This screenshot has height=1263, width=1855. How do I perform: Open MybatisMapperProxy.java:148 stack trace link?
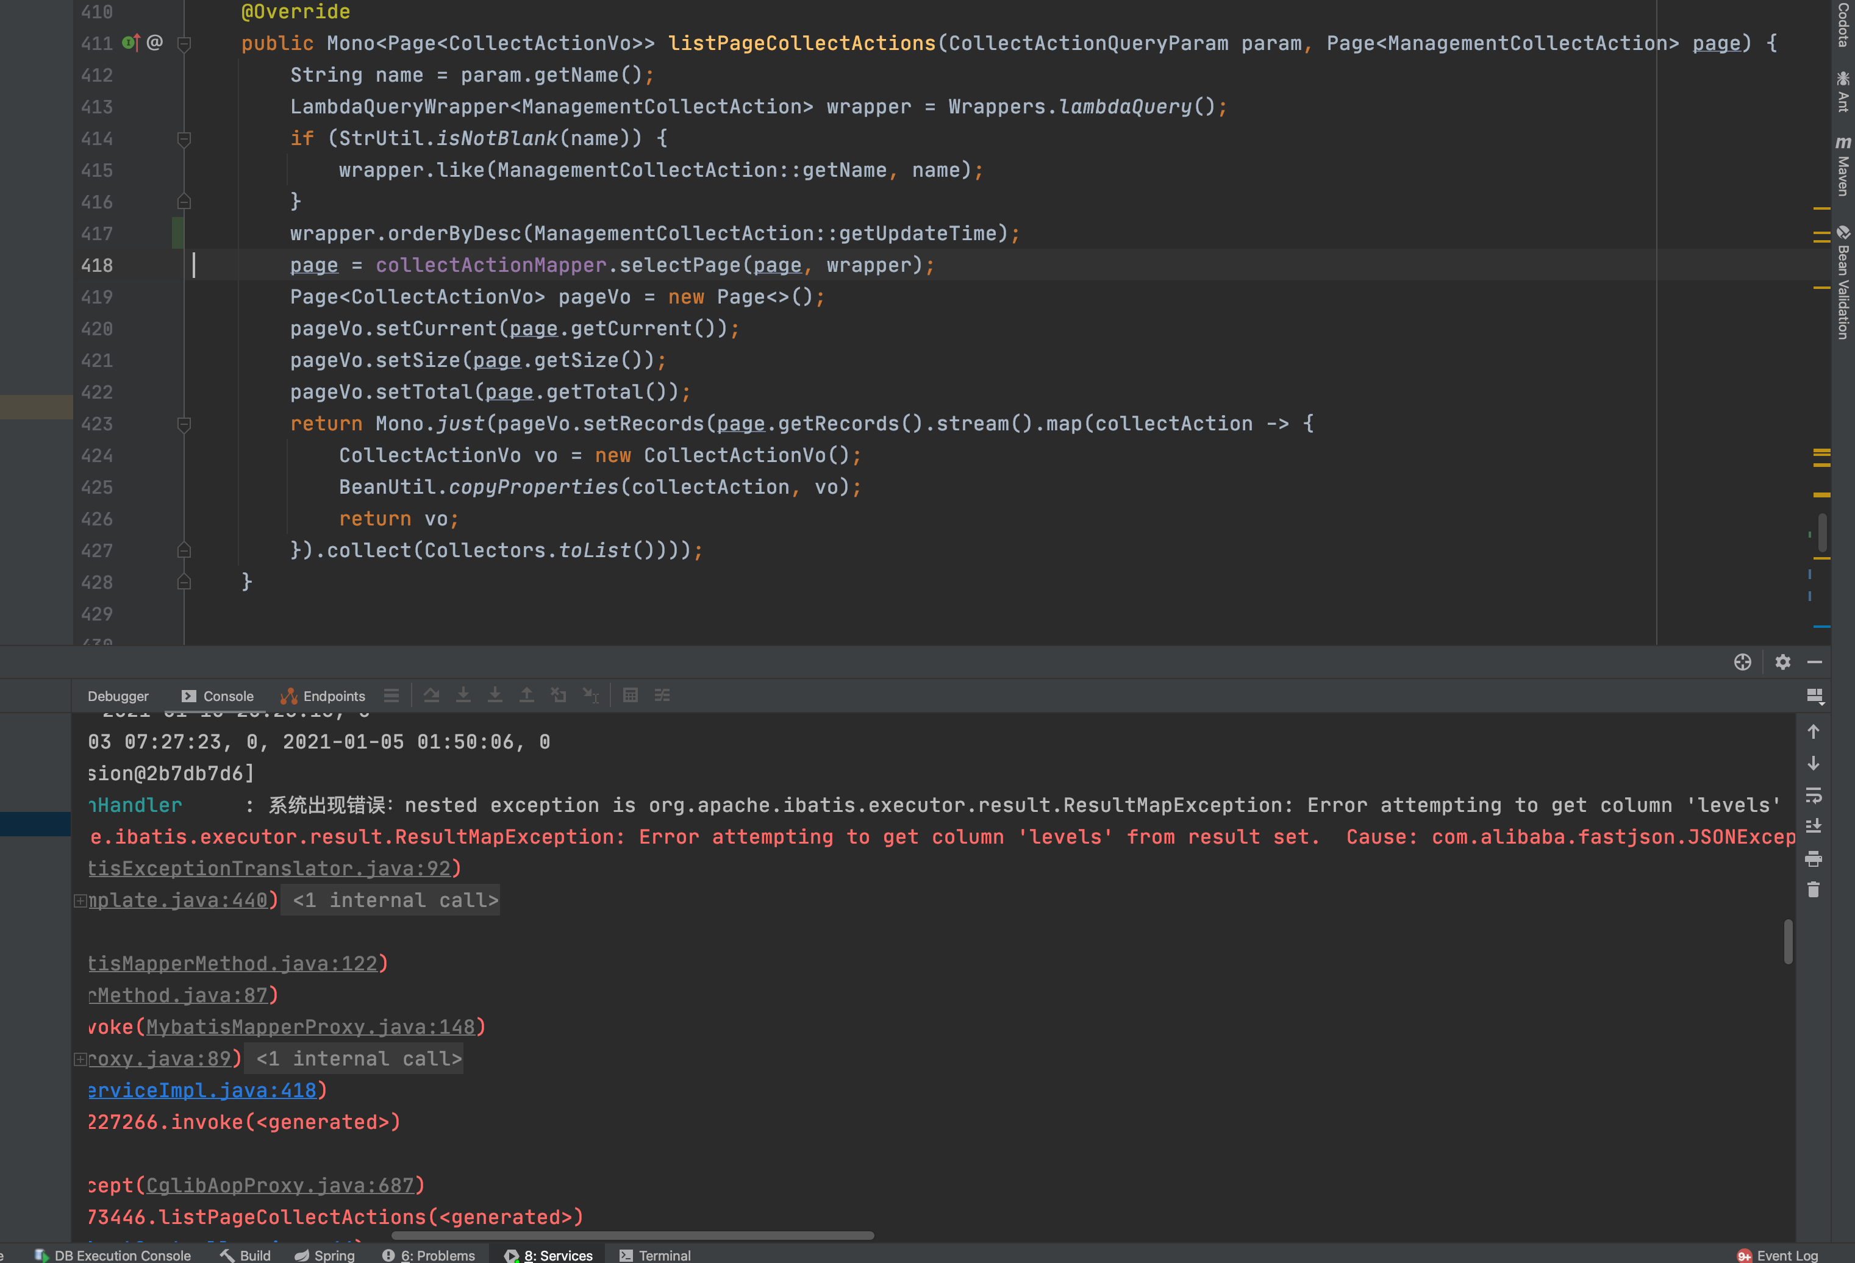click(x=311, y=1027)
